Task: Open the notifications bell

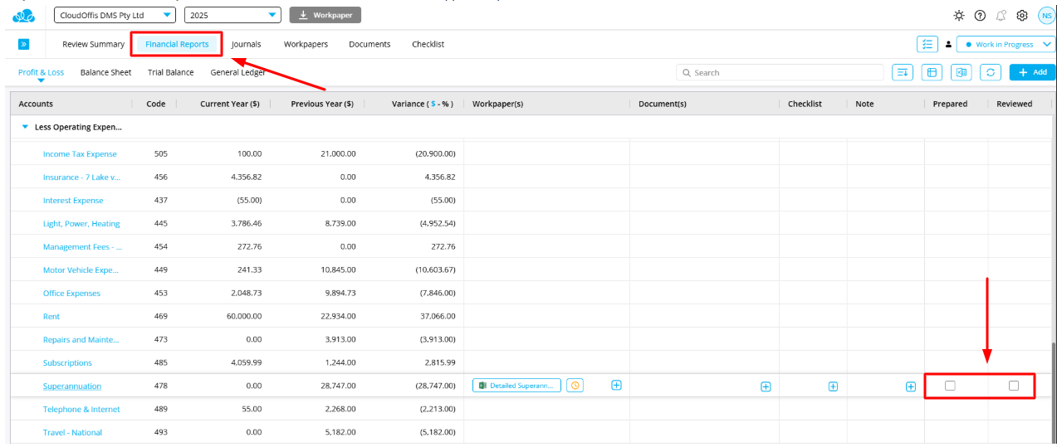Action: (x=1001, y=16)
